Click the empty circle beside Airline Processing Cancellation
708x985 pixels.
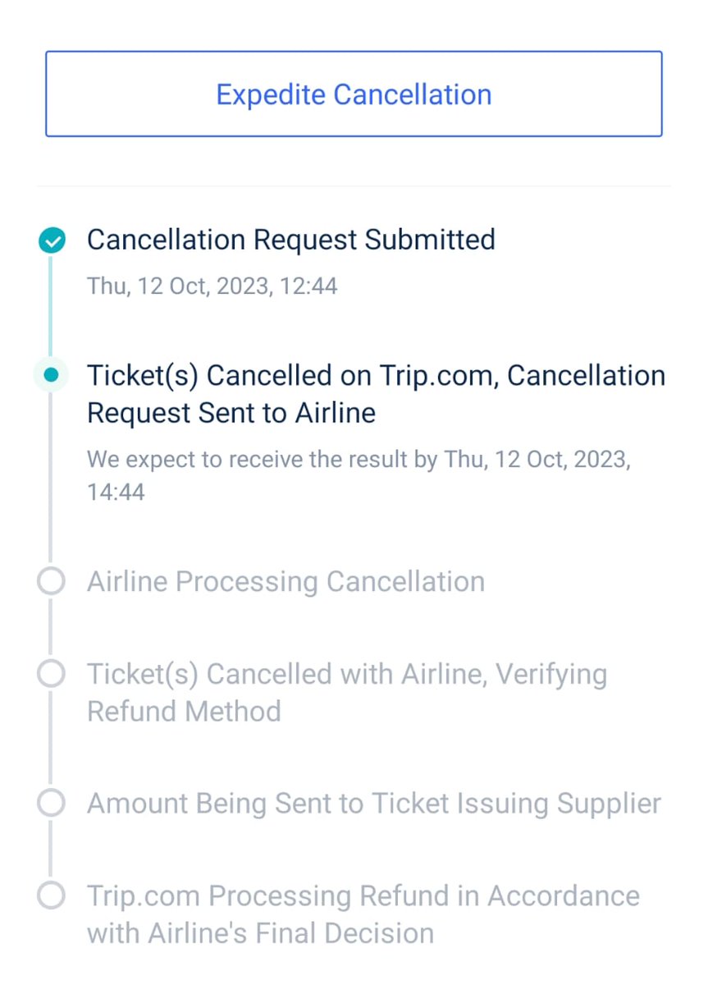click(51, 582)
